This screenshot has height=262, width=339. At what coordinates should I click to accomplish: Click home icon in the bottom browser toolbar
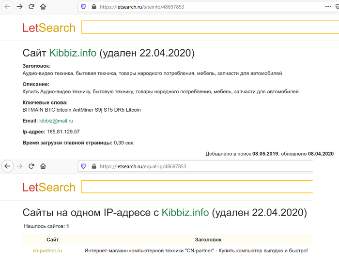[43, 166]
